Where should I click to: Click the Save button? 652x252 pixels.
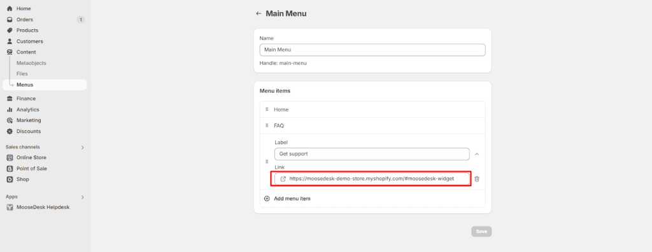pyautogui.click(x=481, y=232)
